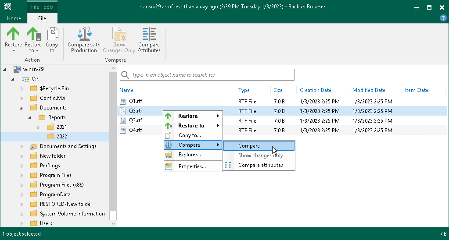Click the Restore icon in context menu

168,116
